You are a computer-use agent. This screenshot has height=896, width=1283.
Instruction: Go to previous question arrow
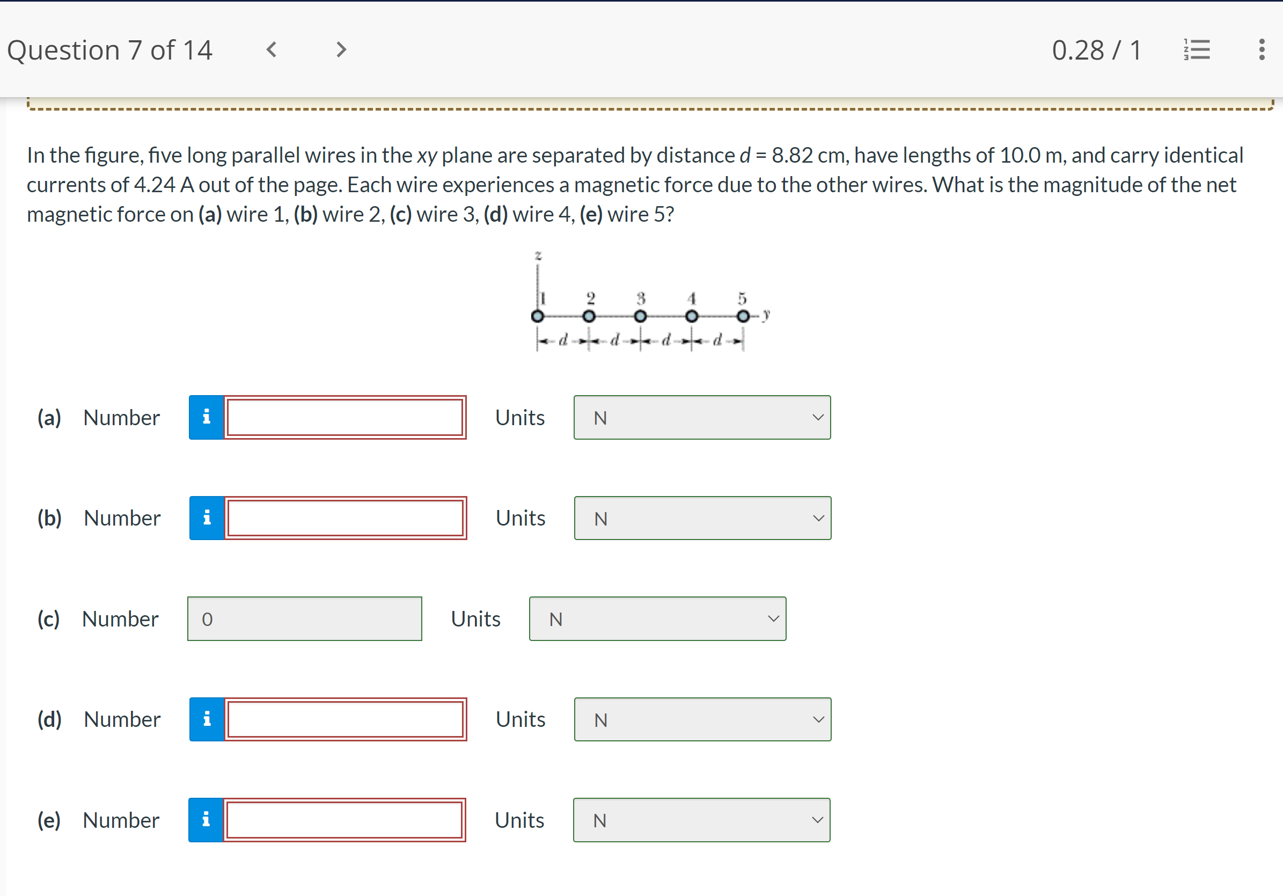coord(272,50)
